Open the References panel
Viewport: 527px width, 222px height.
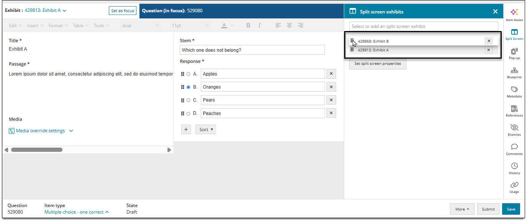514,111
